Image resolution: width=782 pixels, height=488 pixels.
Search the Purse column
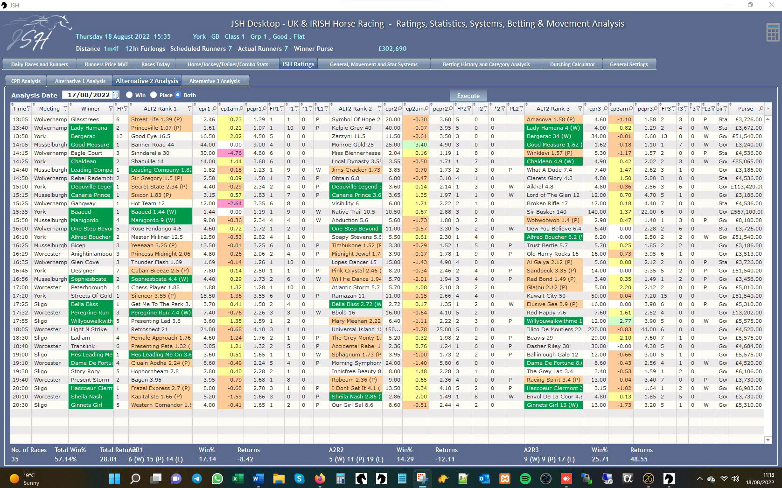761,109
